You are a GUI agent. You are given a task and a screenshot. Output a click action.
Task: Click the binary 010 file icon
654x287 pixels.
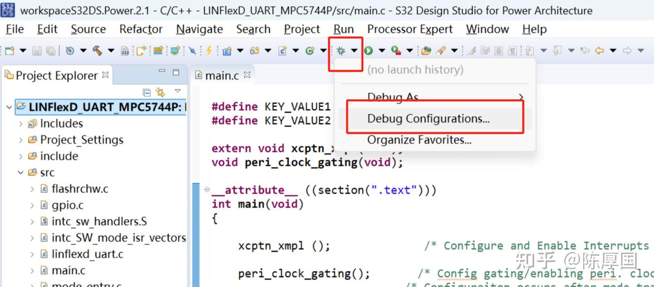tap(125, 50)
